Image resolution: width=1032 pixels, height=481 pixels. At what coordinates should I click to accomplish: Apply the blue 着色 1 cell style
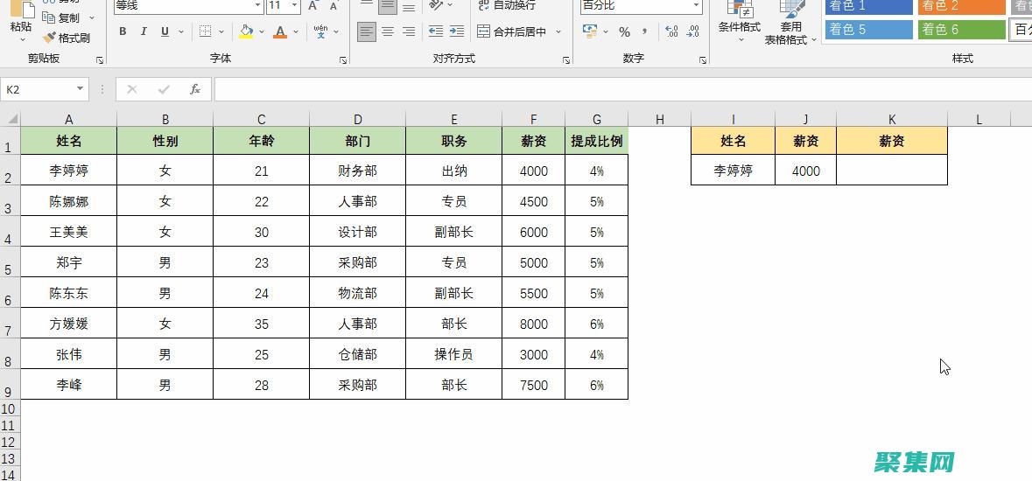(869, 6)
